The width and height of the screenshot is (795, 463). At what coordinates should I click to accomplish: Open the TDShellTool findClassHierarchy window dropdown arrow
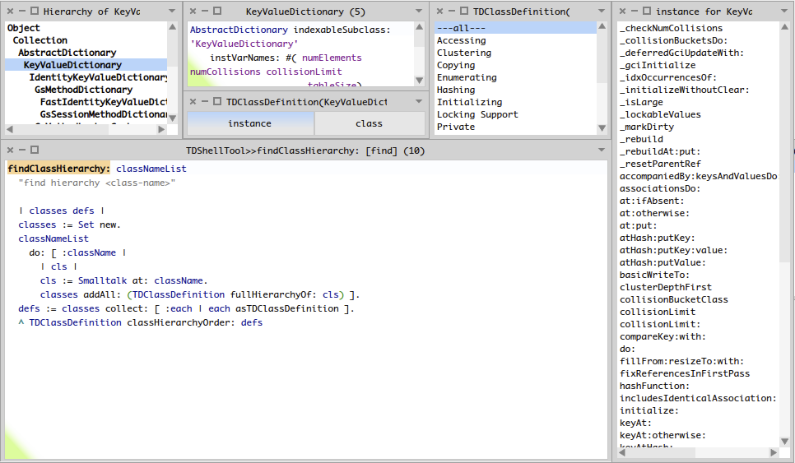602,150
